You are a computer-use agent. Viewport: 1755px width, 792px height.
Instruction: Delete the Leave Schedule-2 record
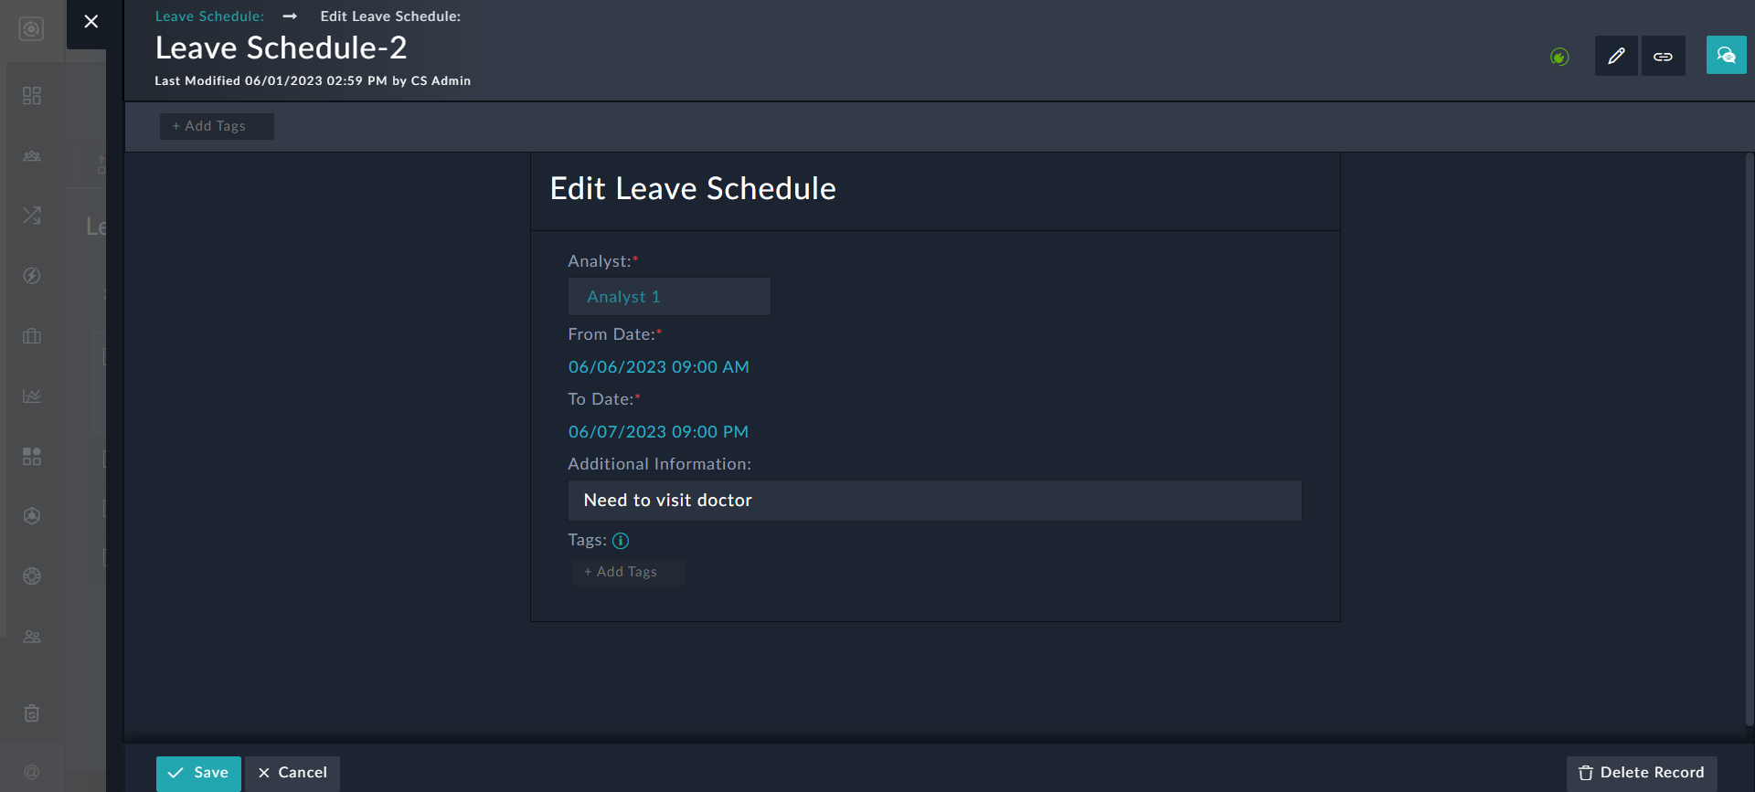[x=1641, y=773]
